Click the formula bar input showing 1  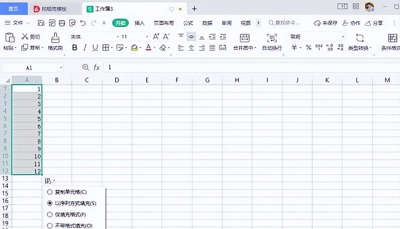coord(251,67)
